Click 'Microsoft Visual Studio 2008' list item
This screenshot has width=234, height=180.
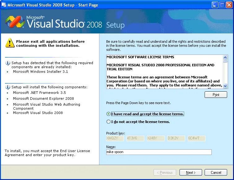(38, 113)
